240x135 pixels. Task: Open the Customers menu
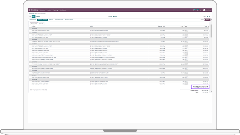[42, 10]
